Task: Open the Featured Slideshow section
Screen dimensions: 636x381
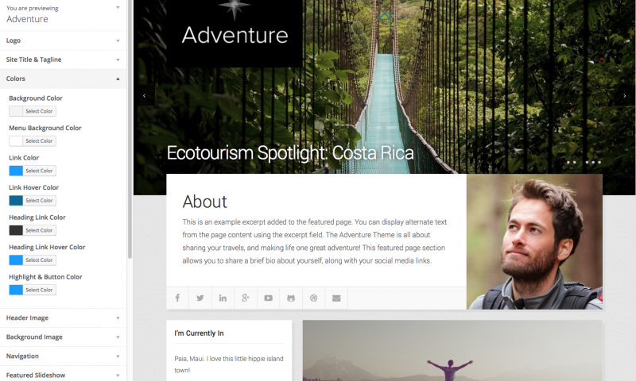Action: [64, 375]
